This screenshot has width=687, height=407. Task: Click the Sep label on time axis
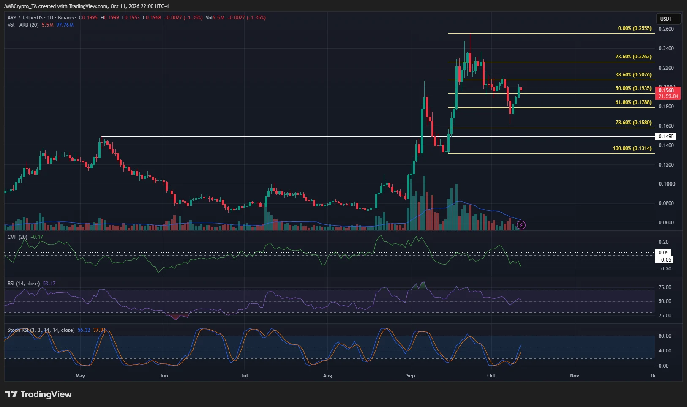tap(411, 376)
